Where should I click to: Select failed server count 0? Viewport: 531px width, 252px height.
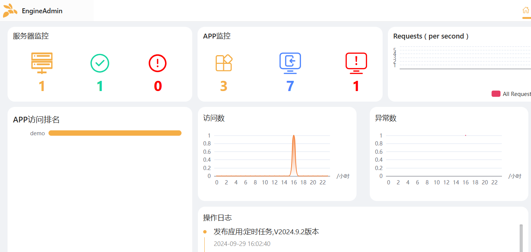[158, 86]
